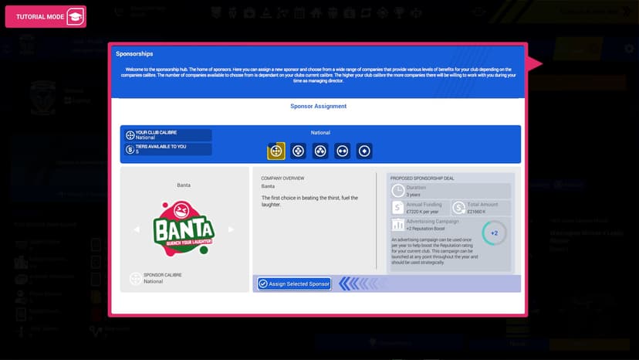The height and width of the screenshot is (360, 639).
Task: Select the four-dot sponsor tier icon
Action: click(x=299, y=151)
